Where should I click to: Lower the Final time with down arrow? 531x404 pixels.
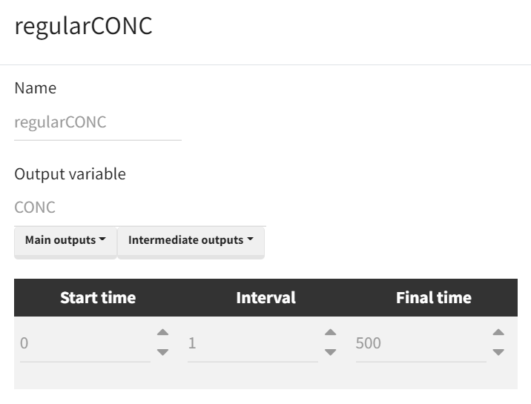click(498, 352)
